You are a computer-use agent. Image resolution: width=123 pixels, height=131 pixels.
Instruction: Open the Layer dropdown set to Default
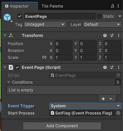(102, 24)
